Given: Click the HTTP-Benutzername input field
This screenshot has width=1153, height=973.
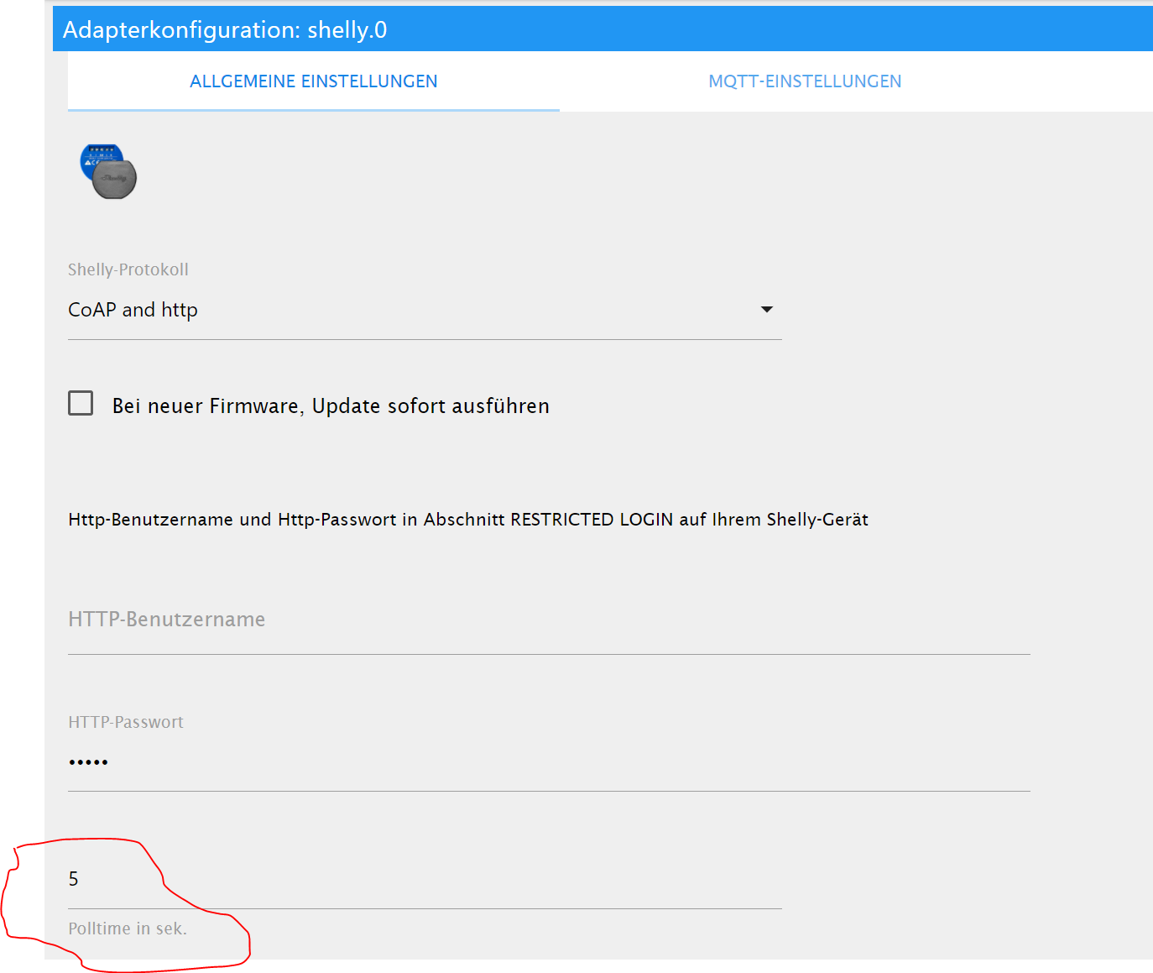Looking at the screenshot, I should click(549, 620).
